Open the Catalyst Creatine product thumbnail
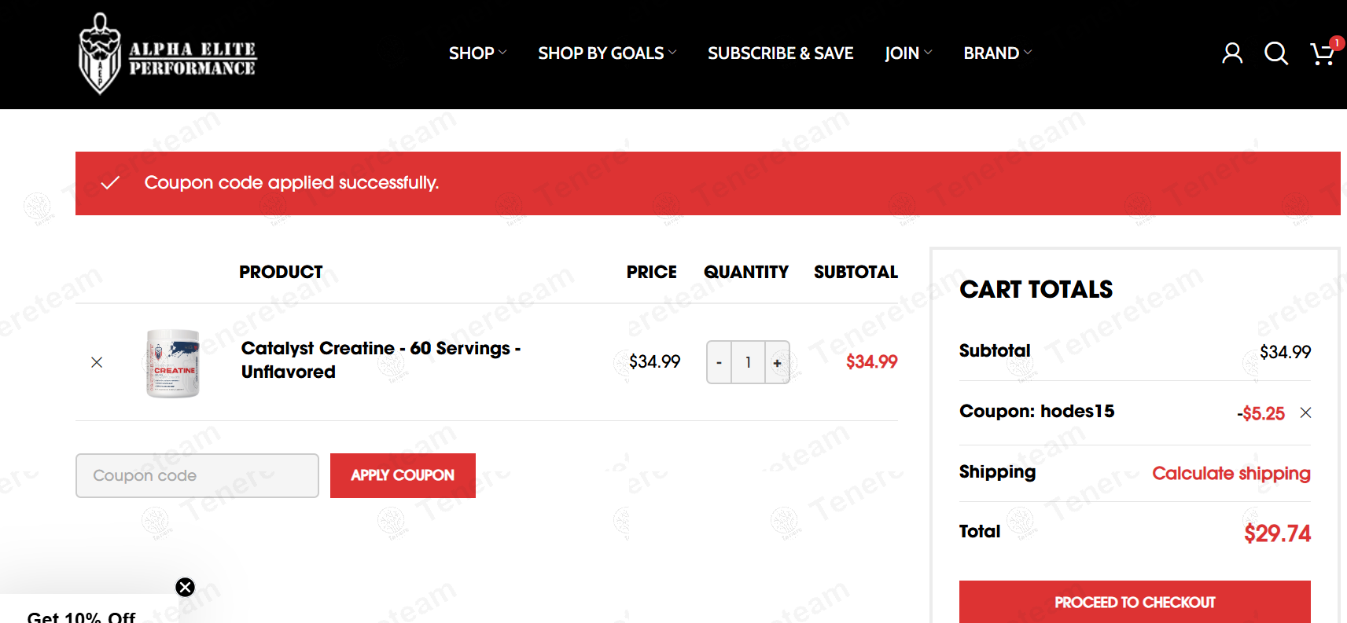 pyautogui.click(x=173, y=363)
